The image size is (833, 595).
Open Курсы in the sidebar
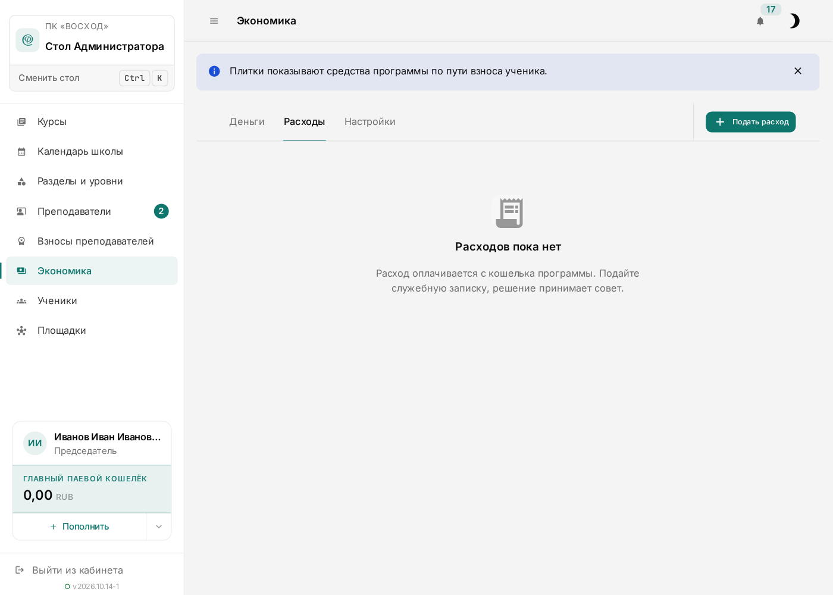92,121
